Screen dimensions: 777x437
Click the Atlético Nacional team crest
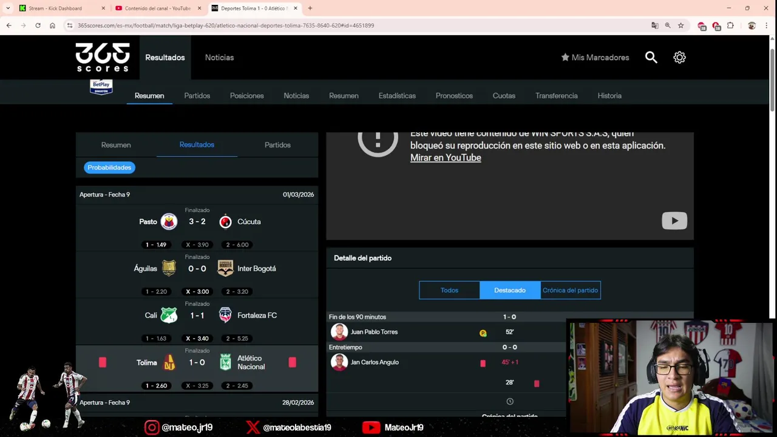pyautogui.click(x=225, y=362)
